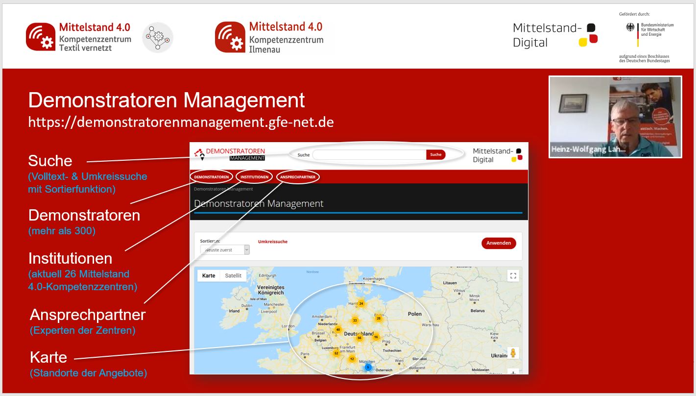Click the cluster marker labeled 40
696x396 pixels.
tap(337, 329)
